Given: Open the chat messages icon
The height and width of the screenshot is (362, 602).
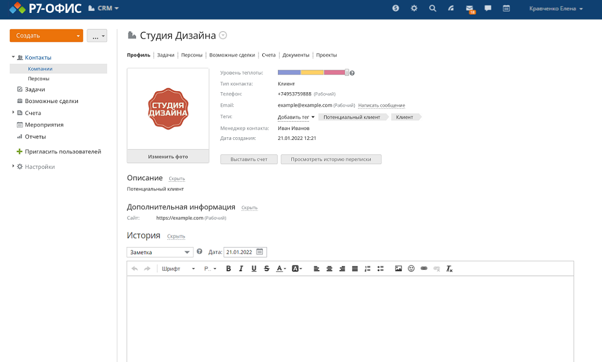Looking at the screenshot, I should (x=488, y=9).
